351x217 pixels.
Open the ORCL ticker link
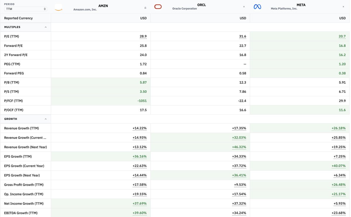pos(202,5)
